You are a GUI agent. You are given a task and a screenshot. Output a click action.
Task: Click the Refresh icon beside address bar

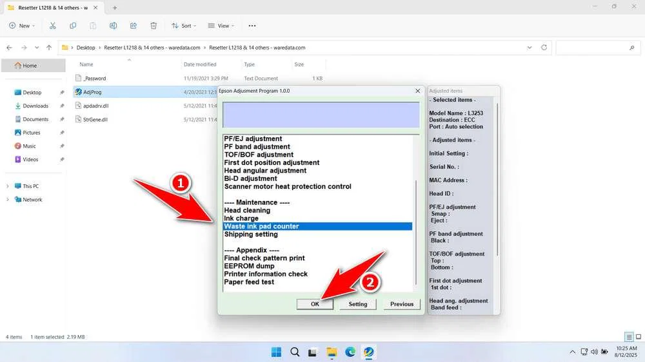(544, 48)
